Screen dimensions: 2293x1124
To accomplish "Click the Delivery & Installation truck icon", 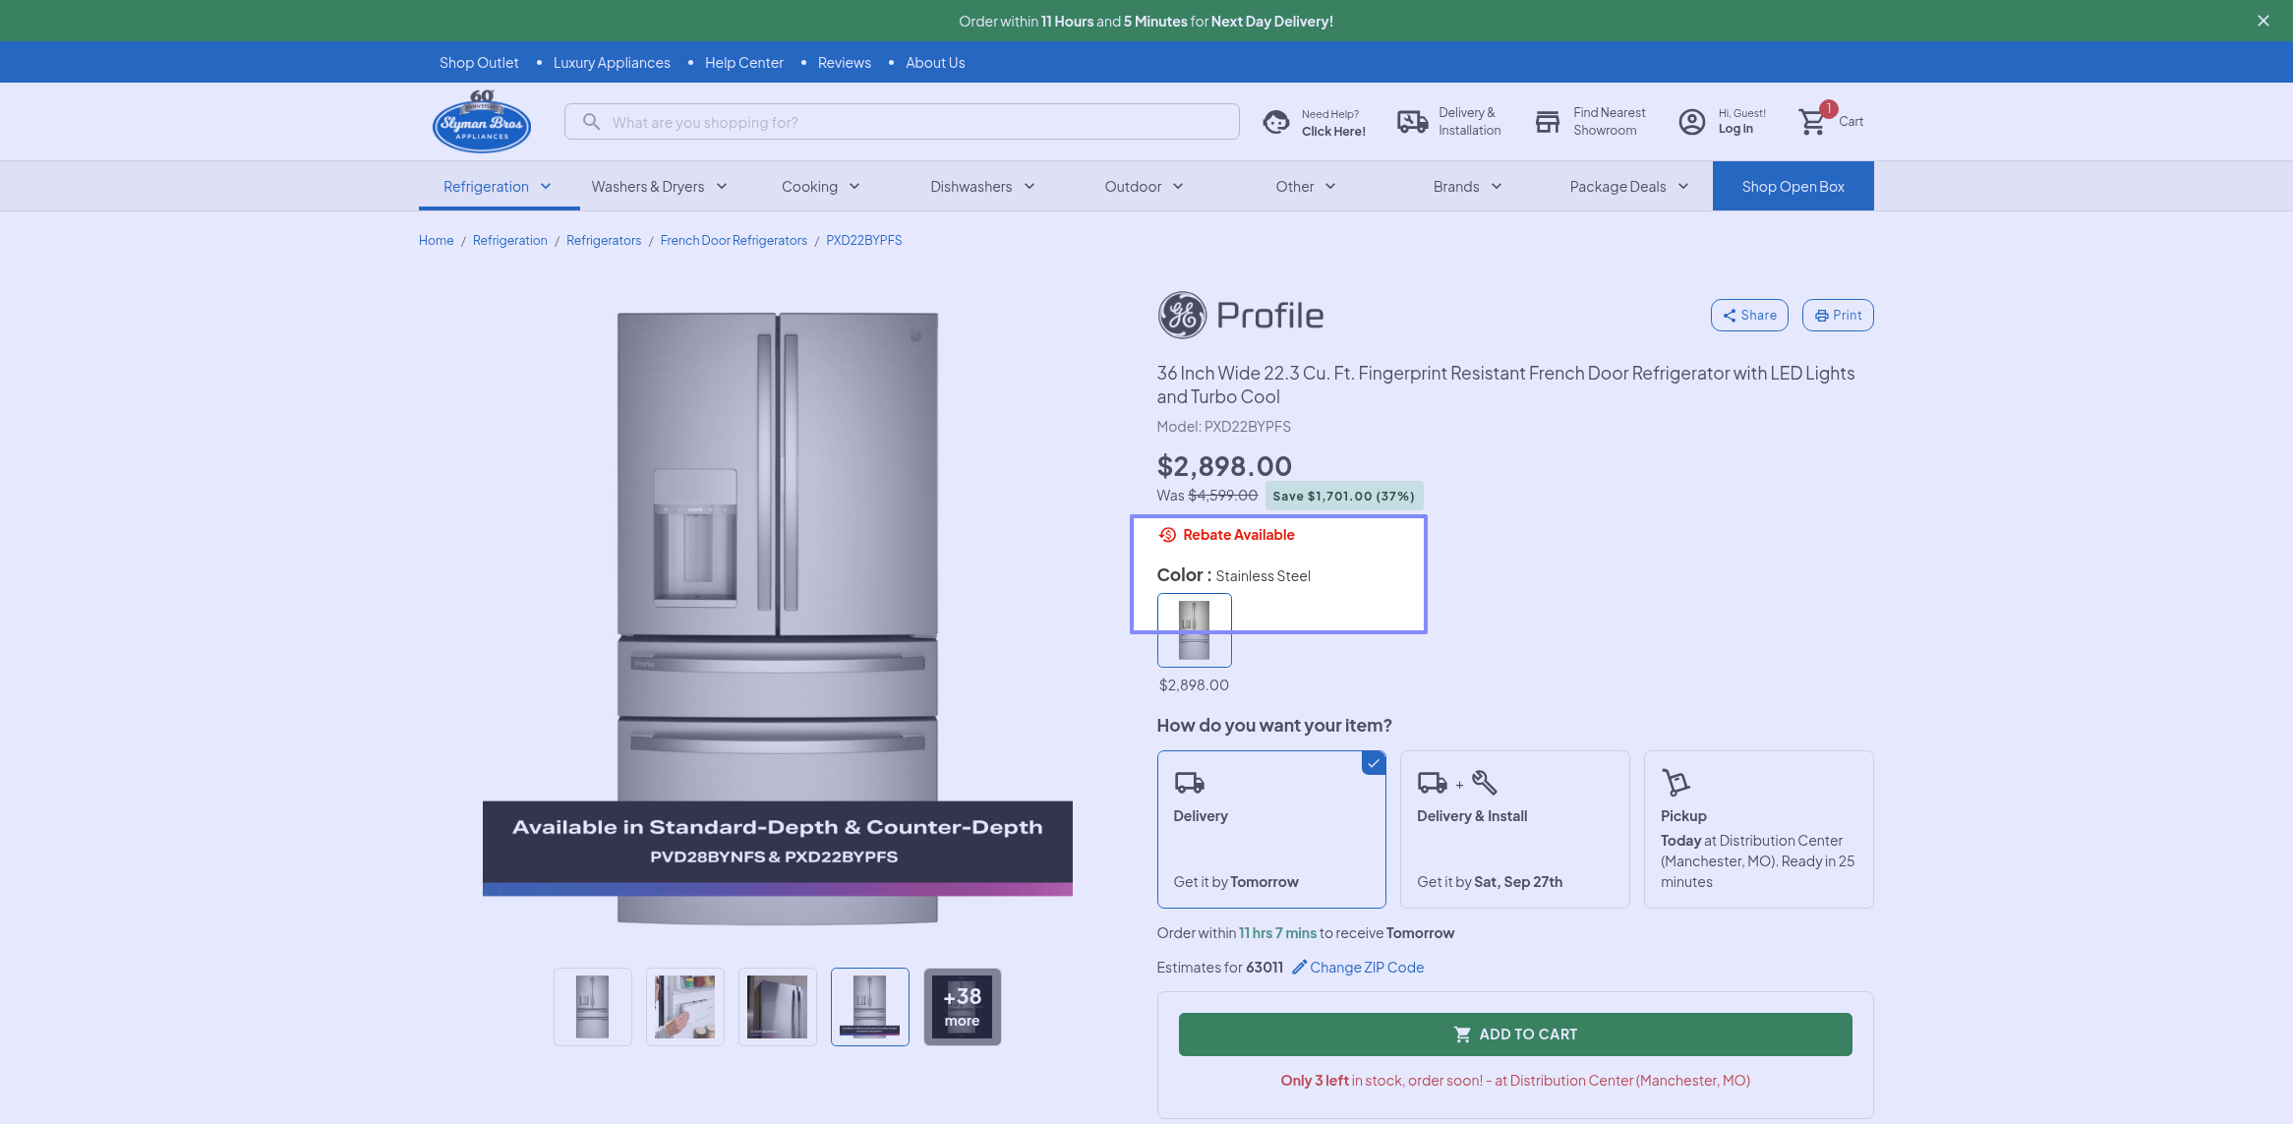I will 1412,122.
